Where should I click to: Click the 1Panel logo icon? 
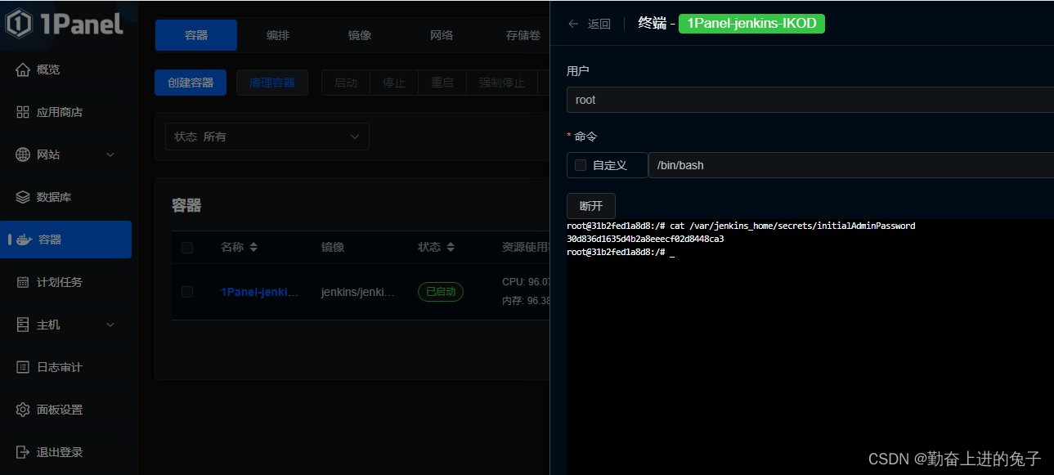click(x=19, y=23)
